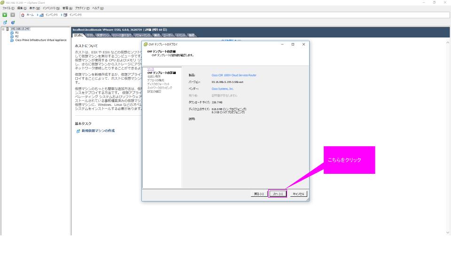Viewport: 451px width, 253px height.
Task: Maximize the OVF deploy dialog
Action: click(x=293, y=45)
